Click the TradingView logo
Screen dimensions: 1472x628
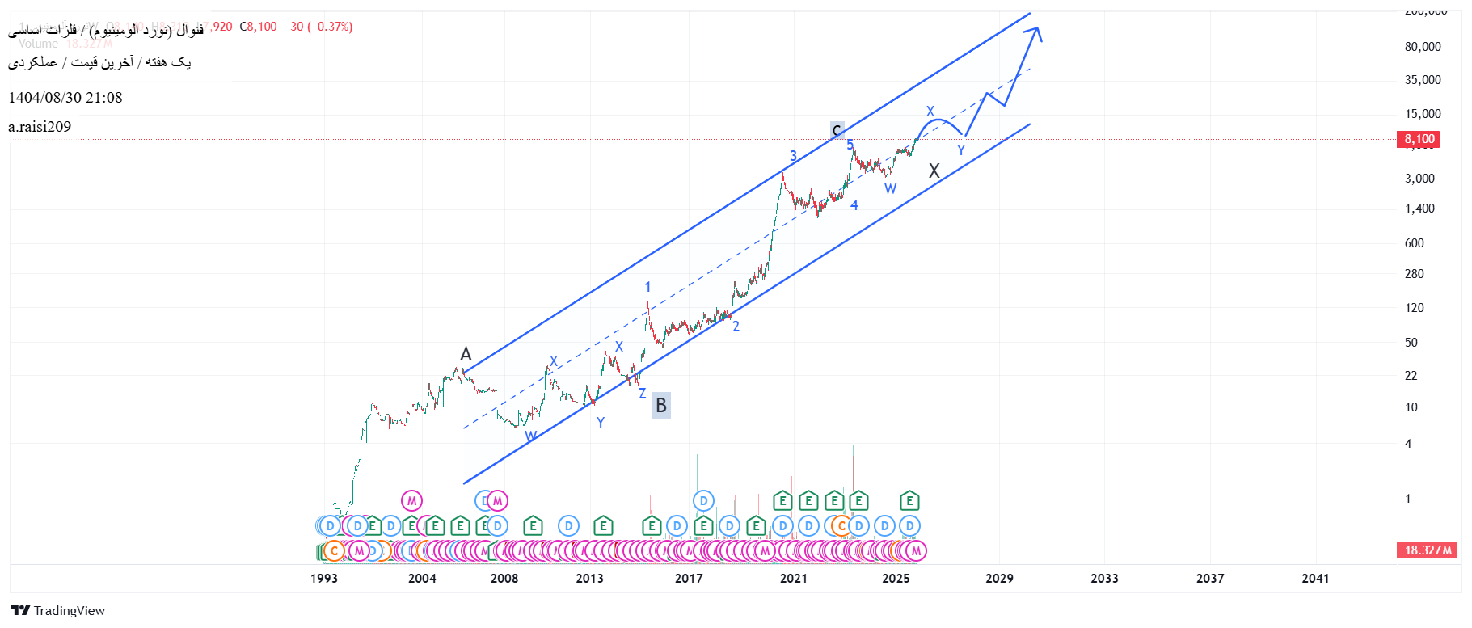tap(57, 610)
